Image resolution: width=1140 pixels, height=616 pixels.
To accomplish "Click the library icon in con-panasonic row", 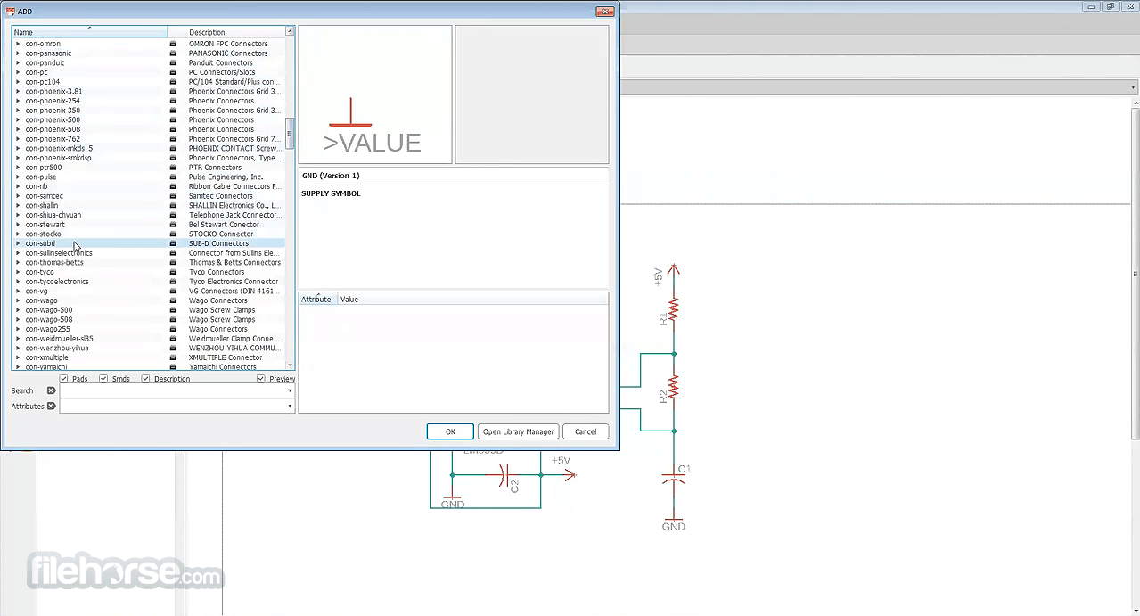I will 173,53.
